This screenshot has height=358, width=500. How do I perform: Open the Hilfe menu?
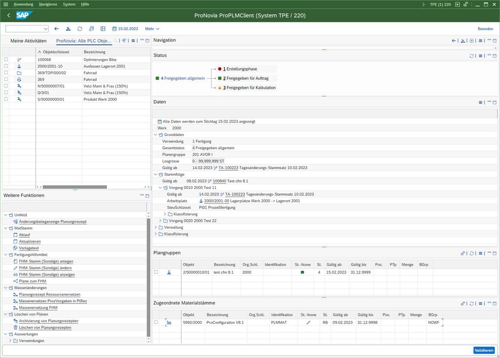(x=85, y=4)
